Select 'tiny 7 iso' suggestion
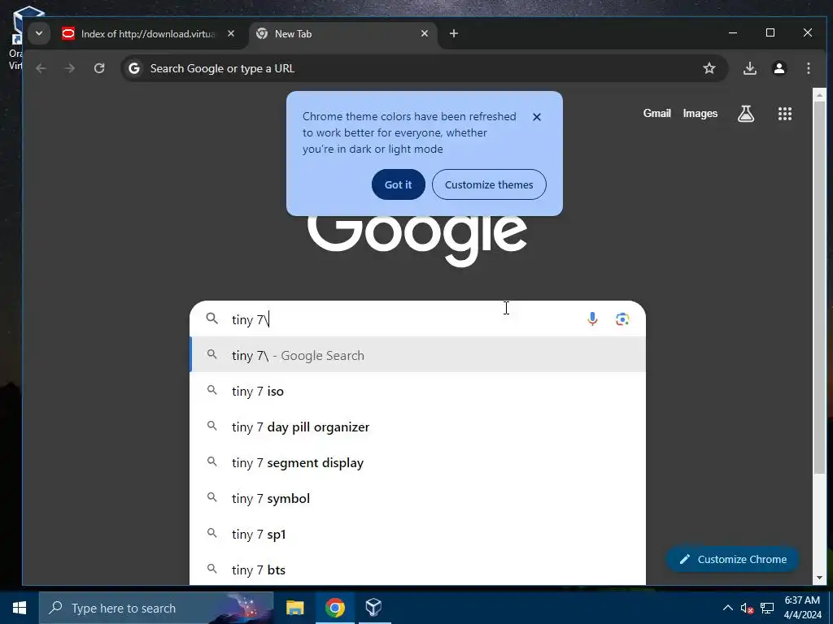Image resolution: width=833 pixels, height=624 pixels. pyautogui.click(x=417, y=391)
